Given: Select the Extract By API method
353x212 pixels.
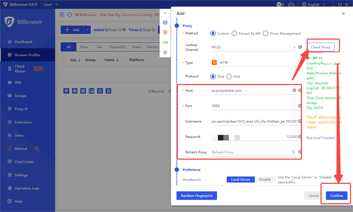Looking at the screenshot, I should (234, 33).
